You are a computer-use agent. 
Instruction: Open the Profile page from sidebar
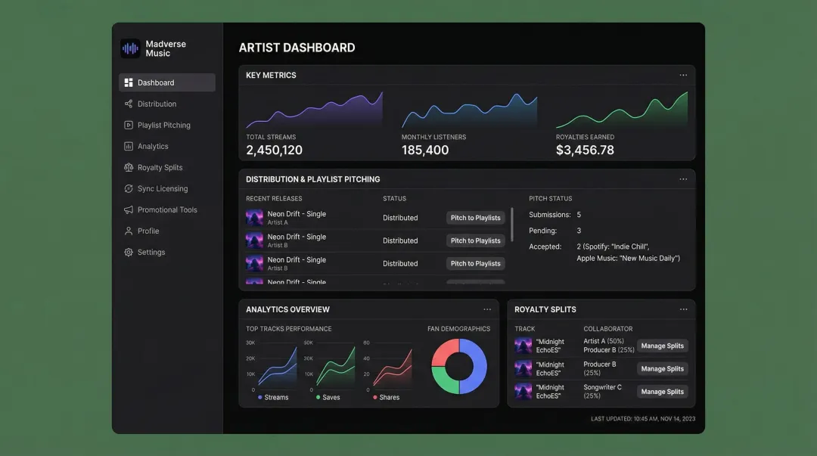tap(148, 231)
